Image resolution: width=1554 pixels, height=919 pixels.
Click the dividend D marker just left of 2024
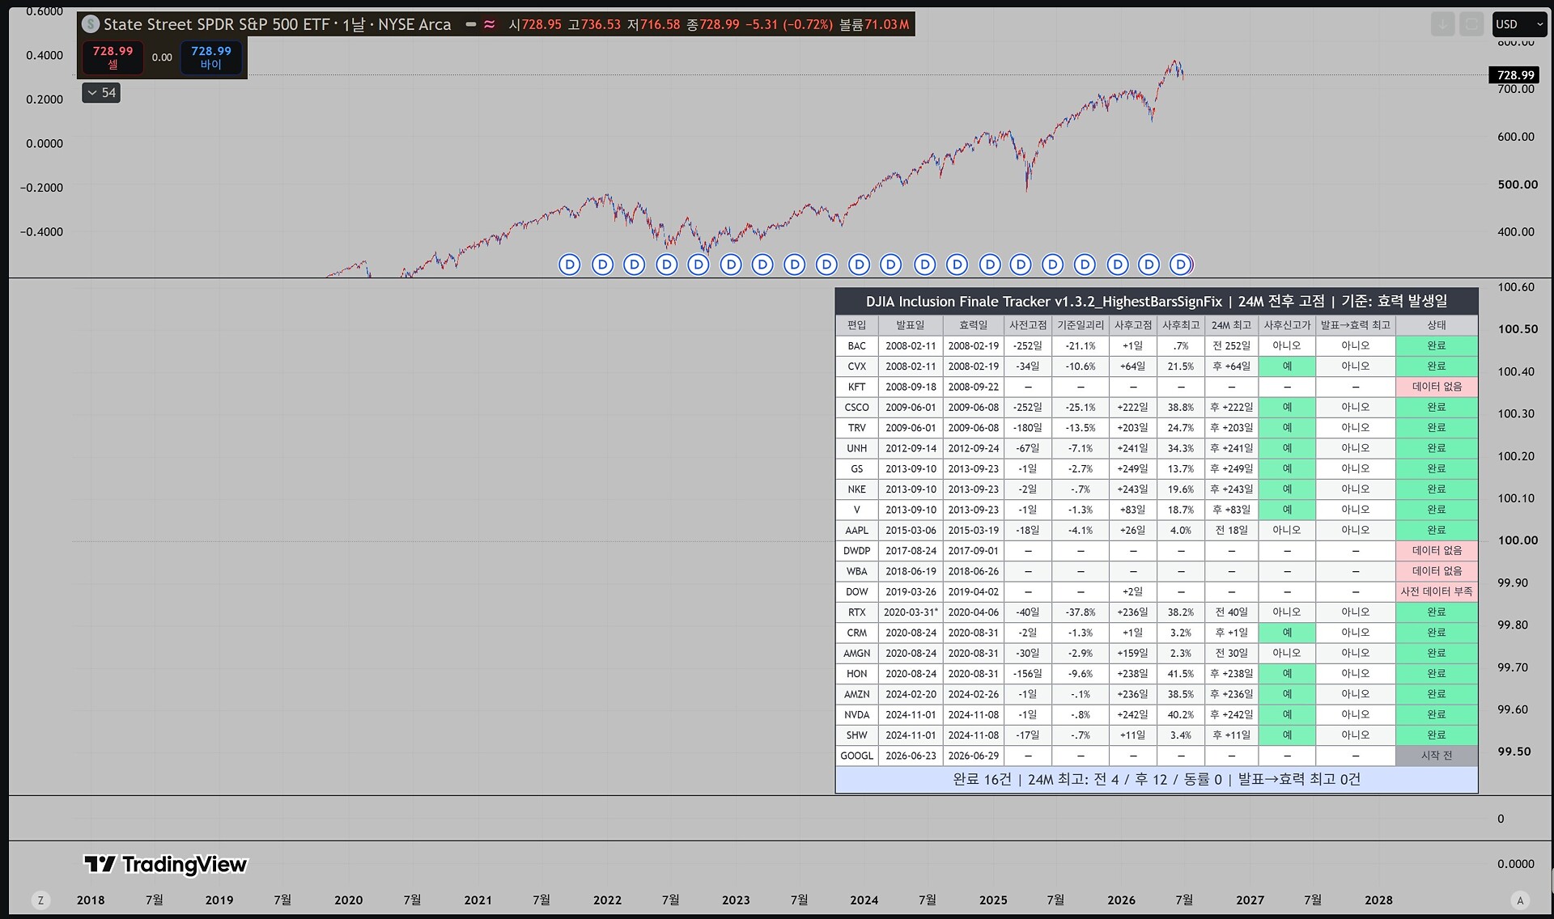click(859, 265)
